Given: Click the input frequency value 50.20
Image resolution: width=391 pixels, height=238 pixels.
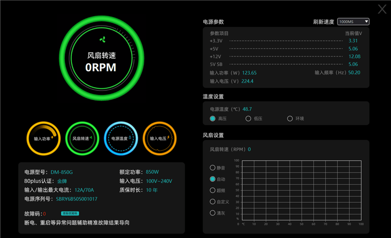Looking at the screenshot, I should point(354,72).
